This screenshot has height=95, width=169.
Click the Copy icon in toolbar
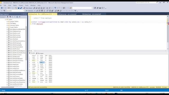[50, 8]
